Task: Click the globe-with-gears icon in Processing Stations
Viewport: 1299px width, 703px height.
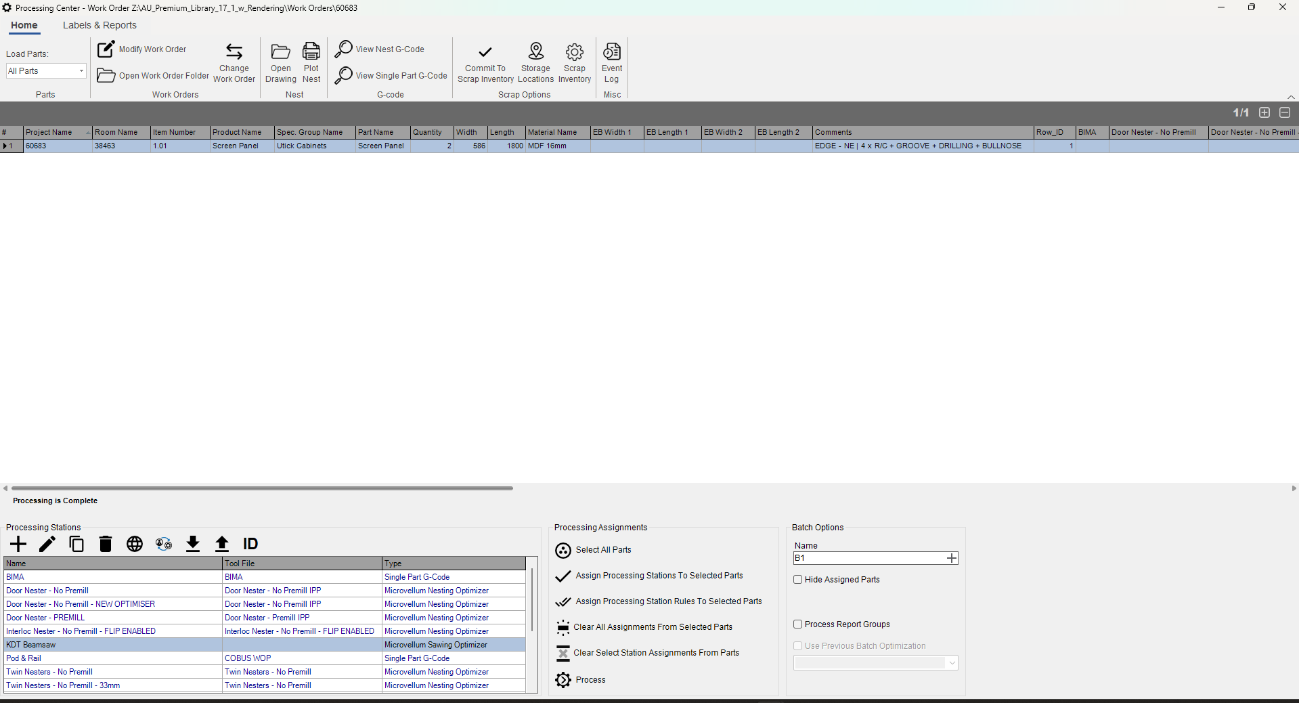Action: [164, 544]
